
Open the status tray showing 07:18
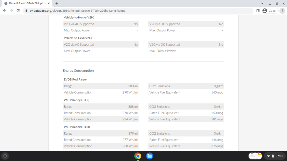275,156
